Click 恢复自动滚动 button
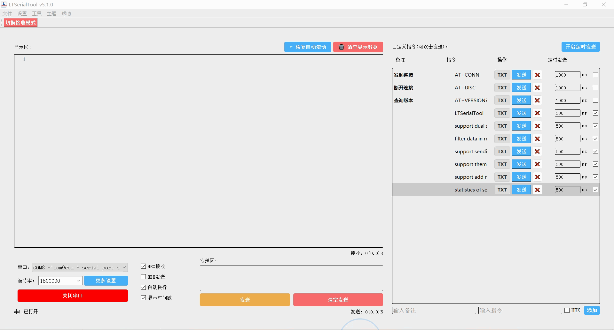This screenshot has height=330, width=614. (x=307, y=47)
